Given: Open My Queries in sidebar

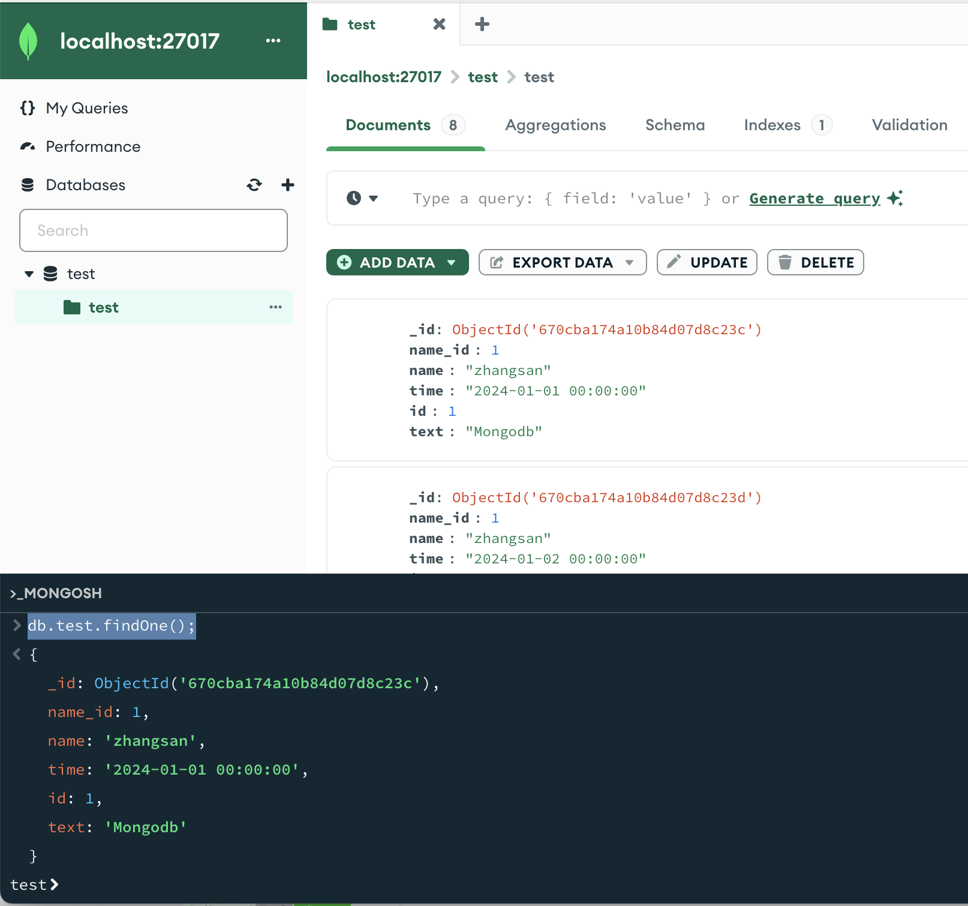Looking at the screenshot, I should pos(87,108).
